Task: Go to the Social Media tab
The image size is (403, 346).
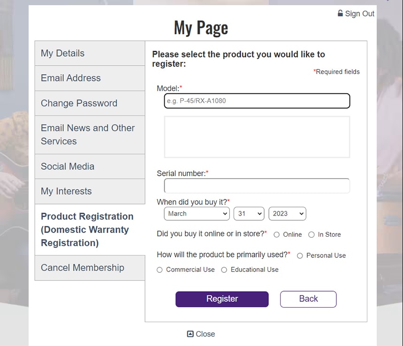Action: (90, 166)
